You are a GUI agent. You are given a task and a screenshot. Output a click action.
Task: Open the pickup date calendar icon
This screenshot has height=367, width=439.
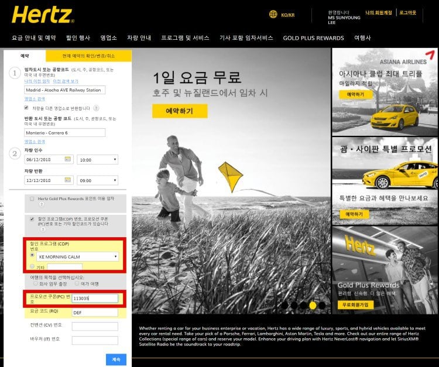click(x=67, y=159)
